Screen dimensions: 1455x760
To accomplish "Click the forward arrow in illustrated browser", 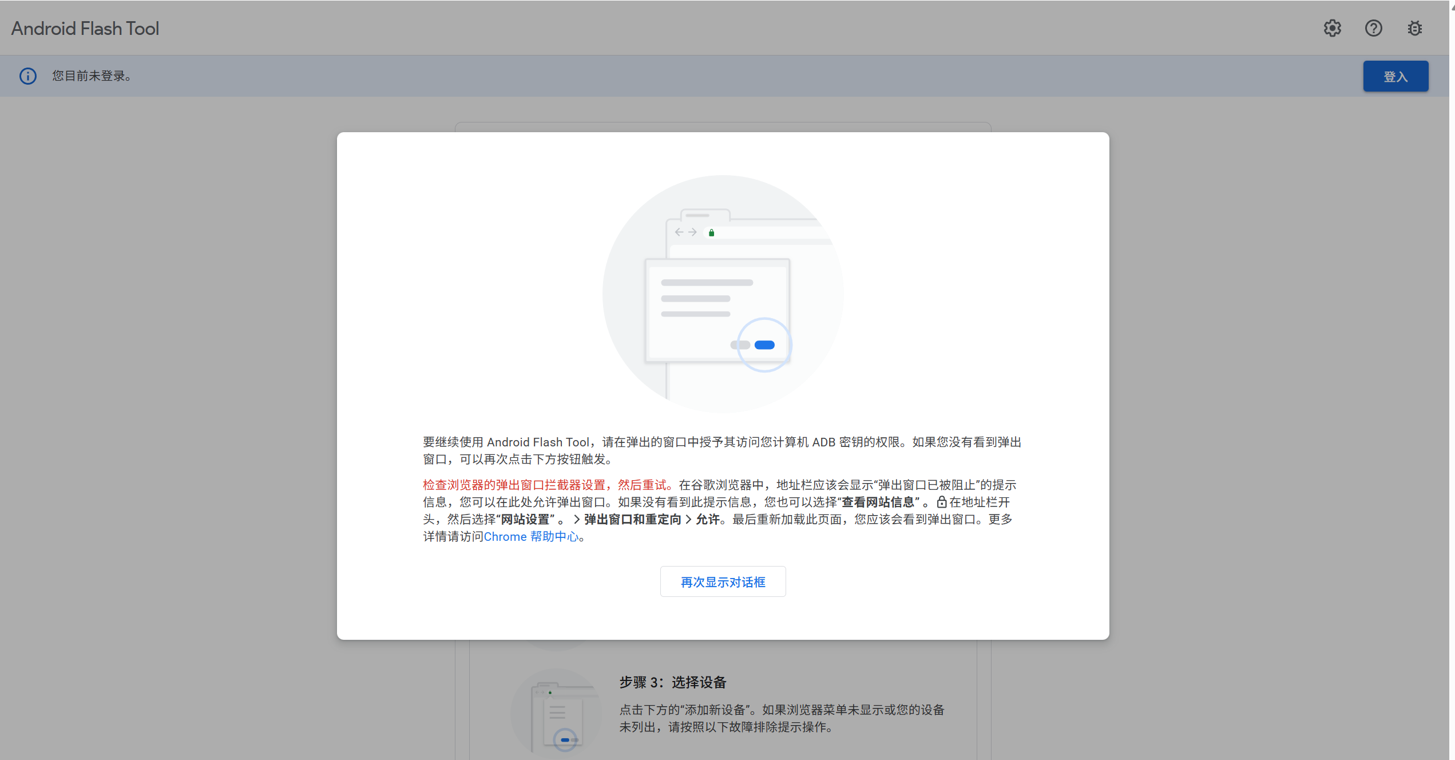I will [x=692, y=232].
